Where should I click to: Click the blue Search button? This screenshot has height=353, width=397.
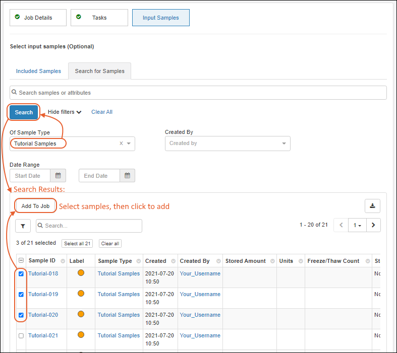(24, 112)
